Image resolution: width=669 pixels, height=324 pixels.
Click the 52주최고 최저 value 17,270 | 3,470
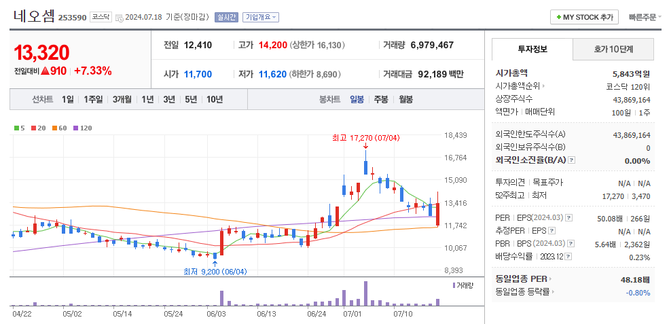click(626, 196)
